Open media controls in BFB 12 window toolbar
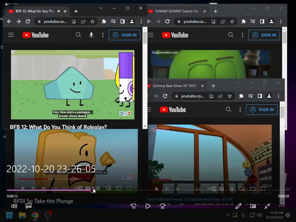 (x=113, y=21)
